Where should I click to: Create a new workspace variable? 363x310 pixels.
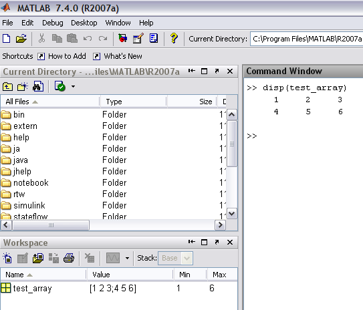click(x=7, y=258)
